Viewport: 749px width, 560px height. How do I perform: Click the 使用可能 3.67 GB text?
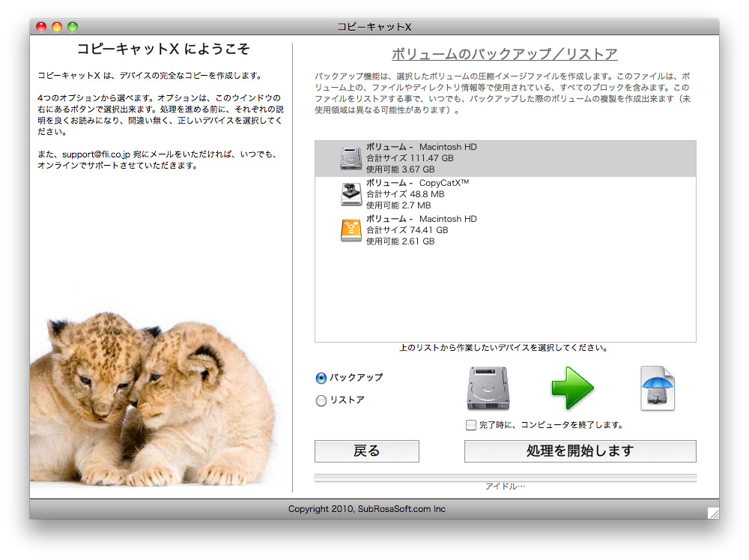tap(400, 169)
